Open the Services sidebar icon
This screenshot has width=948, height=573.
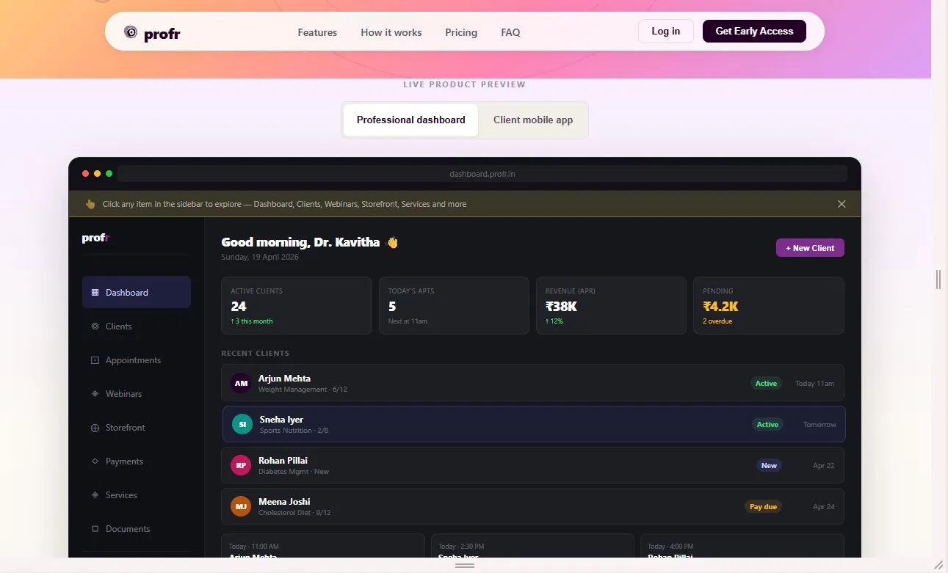click(95, 495)
